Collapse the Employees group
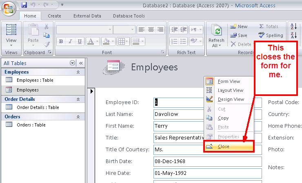 point(78,72)
